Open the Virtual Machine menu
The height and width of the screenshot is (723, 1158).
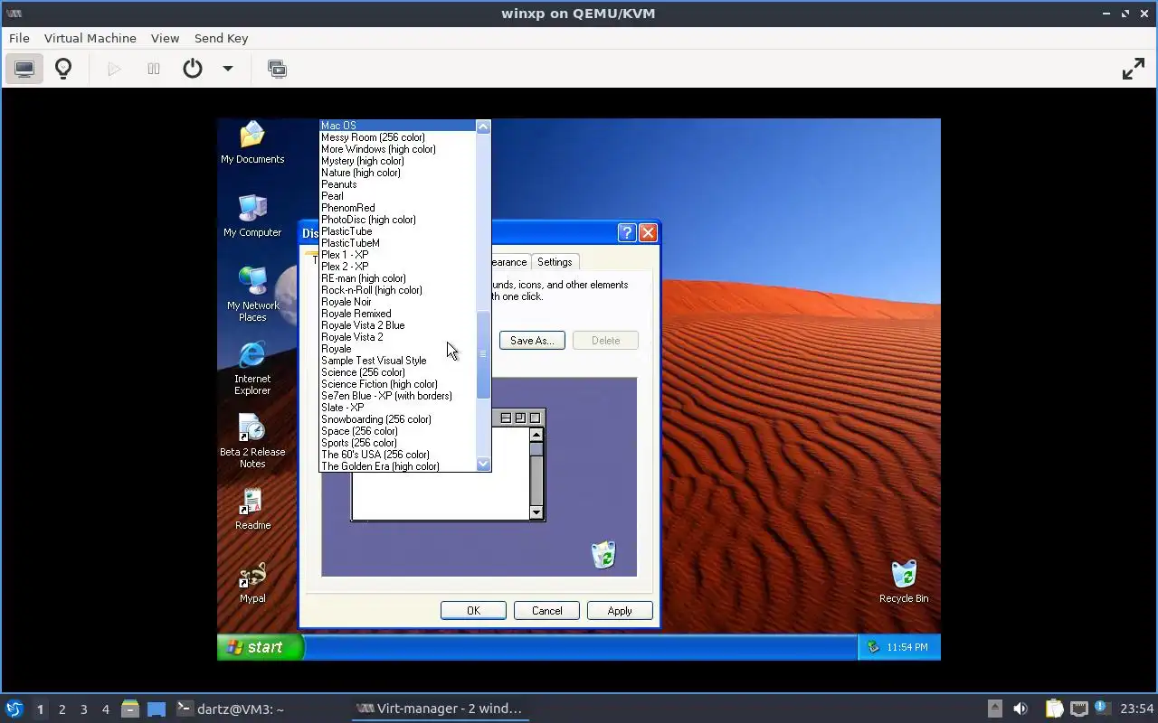click(x=90, y=38)
